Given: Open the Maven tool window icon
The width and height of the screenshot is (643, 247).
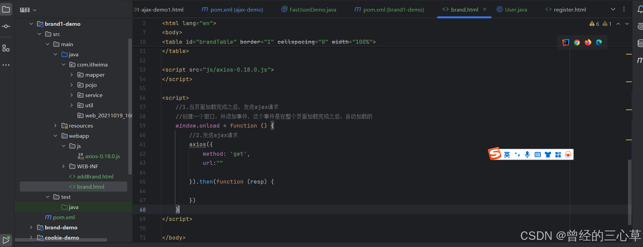Looking at the screenshot, I should pos(640,60).
